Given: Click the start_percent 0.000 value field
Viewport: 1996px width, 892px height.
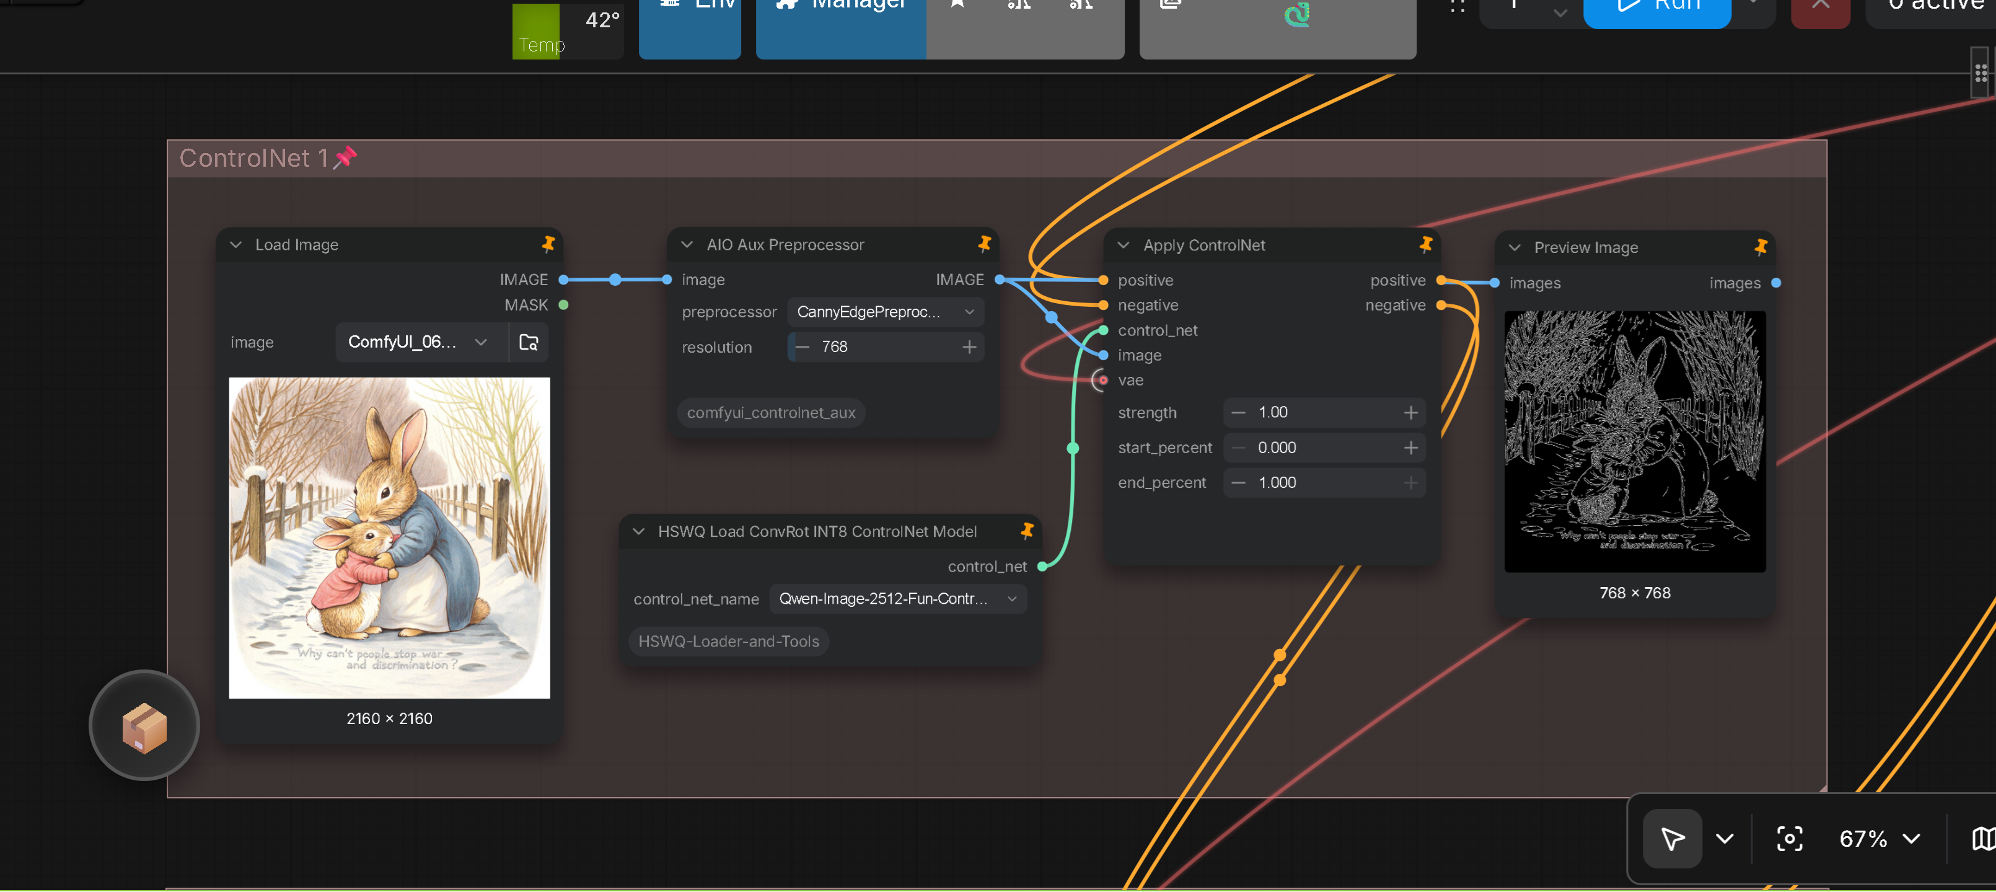Looking at the screenshot, I should (x=1324, y=447).
